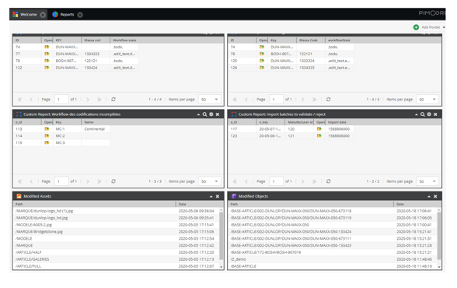Go to previous page in Import batches report
Viewport: 457px width, 288px height.
(246, 181)
